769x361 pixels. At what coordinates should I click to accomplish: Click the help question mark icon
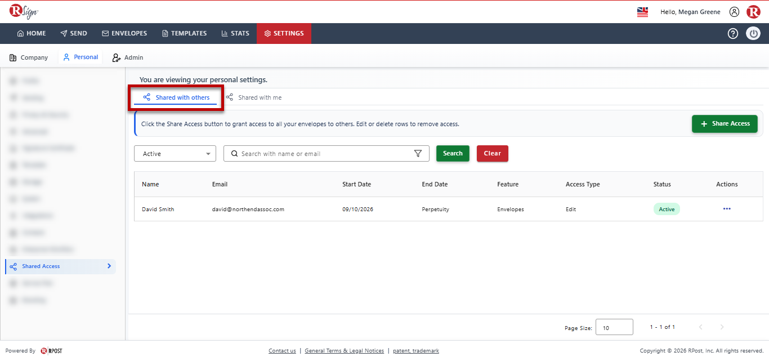733,33
